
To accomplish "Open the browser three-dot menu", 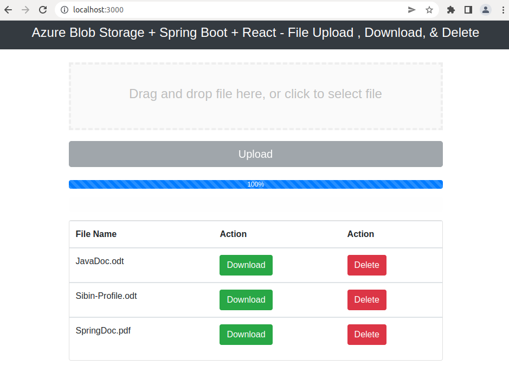I will (x=503, y=10).
